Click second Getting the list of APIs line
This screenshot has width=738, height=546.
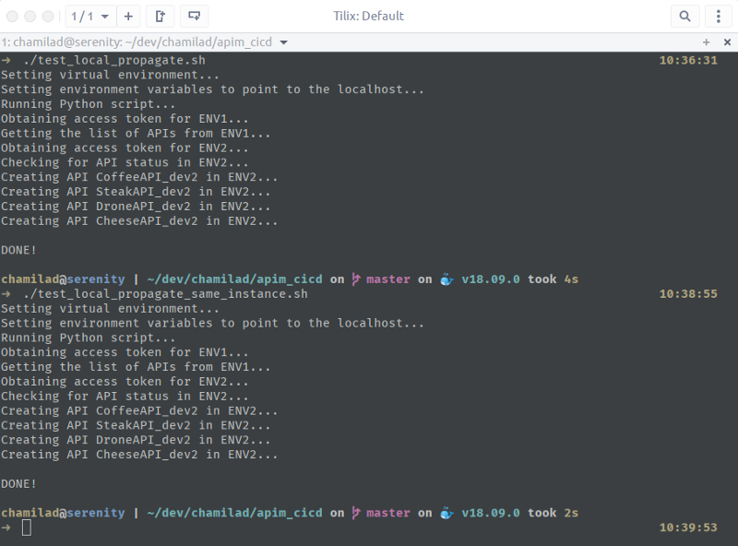(136, 367)
